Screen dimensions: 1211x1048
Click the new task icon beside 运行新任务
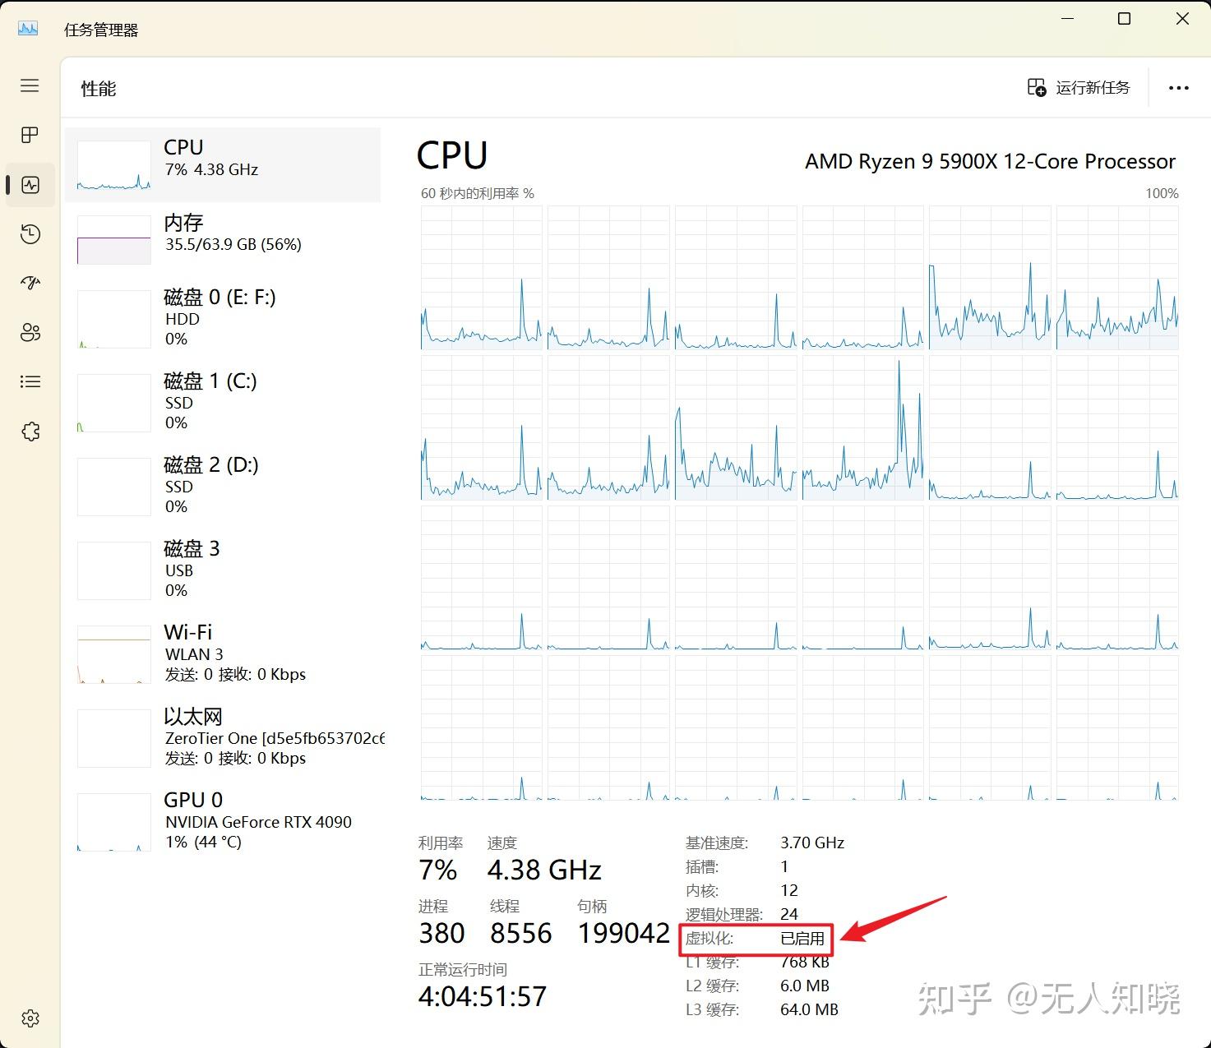click(1035, 86)
